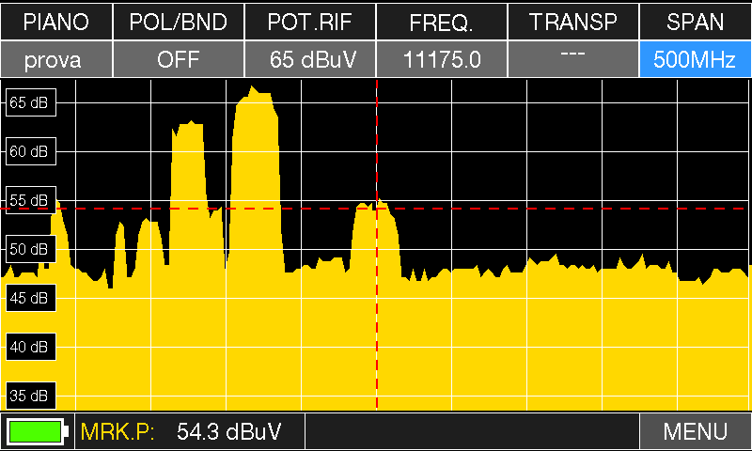Screen dimensions: 752x451
Task: Click the 65 dB scale label
Action: [31, 102]
